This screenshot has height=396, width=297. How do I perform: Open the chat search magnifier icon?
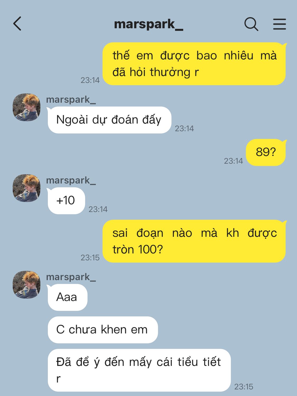point(251,24)
